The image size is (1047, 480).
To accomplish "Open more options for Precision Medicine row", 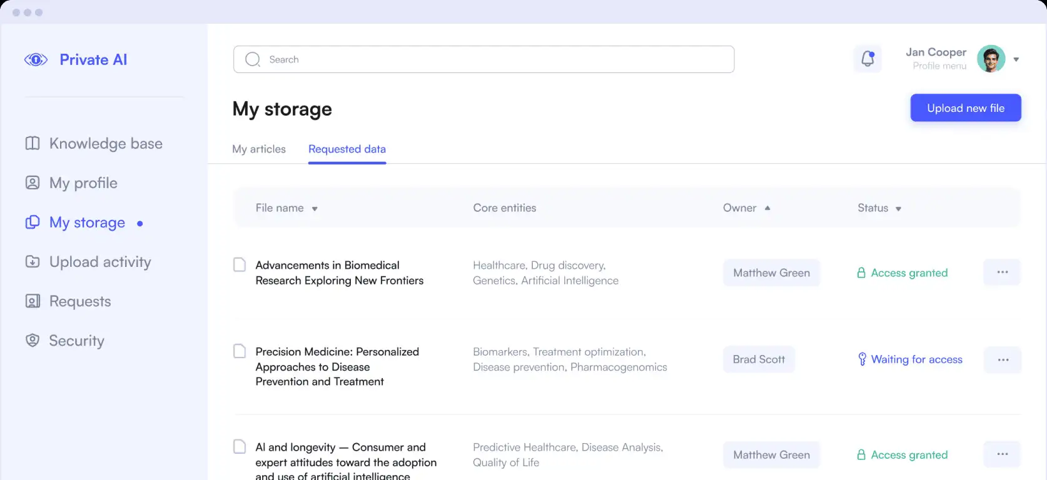I will [1003, 359].
